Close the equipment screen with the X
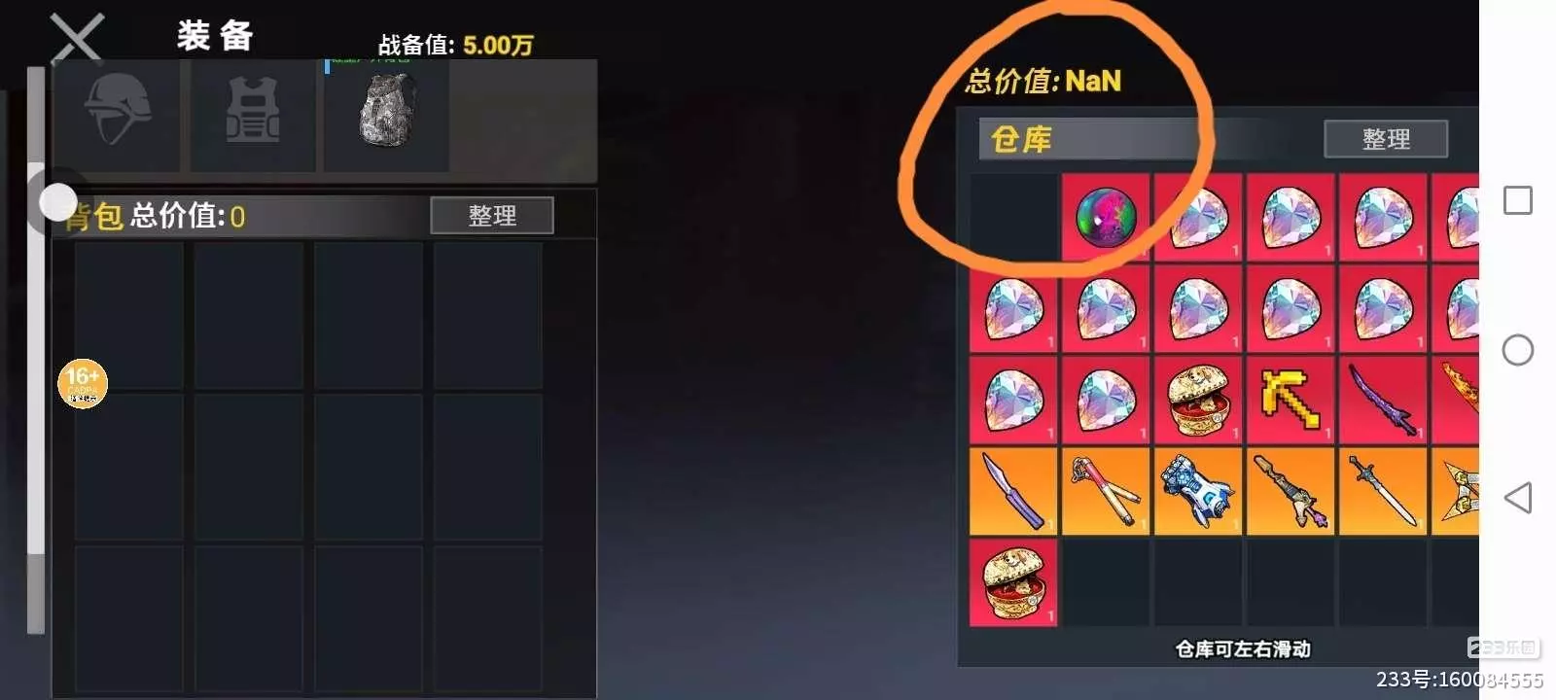Image resolution: width=1556 pixels, height=700 pixels. (x=77, y=39)
